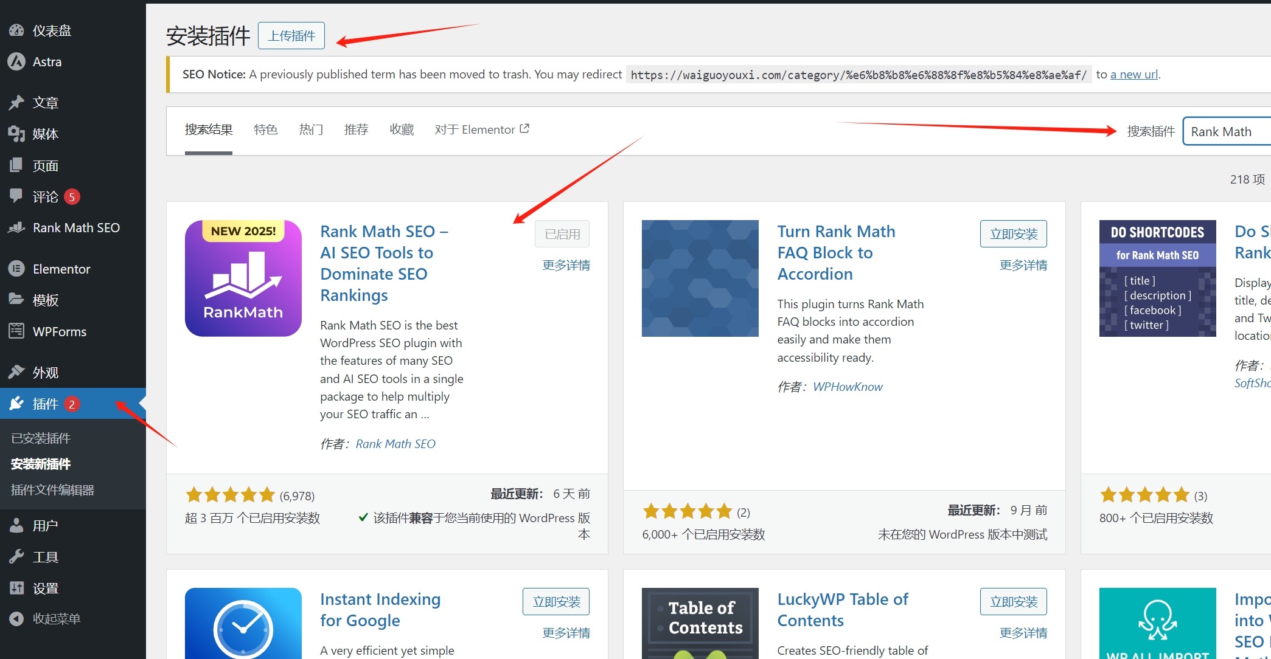
Task: Click the user icon for 用户
Action: [x=16, y=525]
